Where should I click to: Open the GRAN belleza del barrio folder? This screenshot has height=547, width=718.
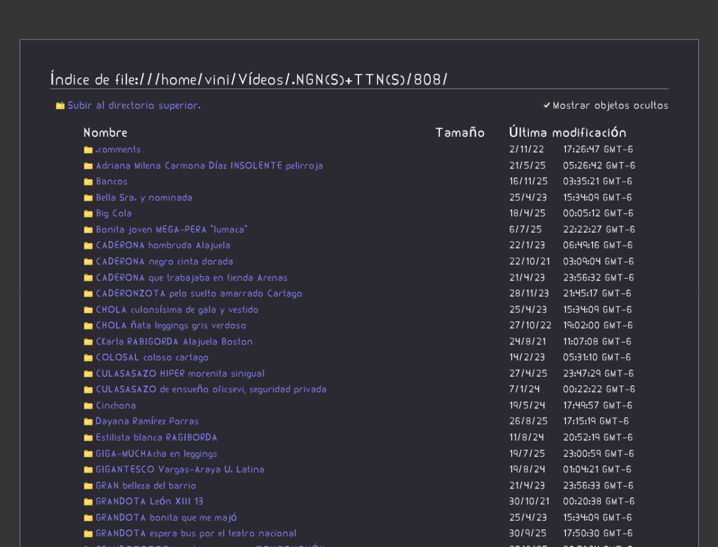point(146,485)
